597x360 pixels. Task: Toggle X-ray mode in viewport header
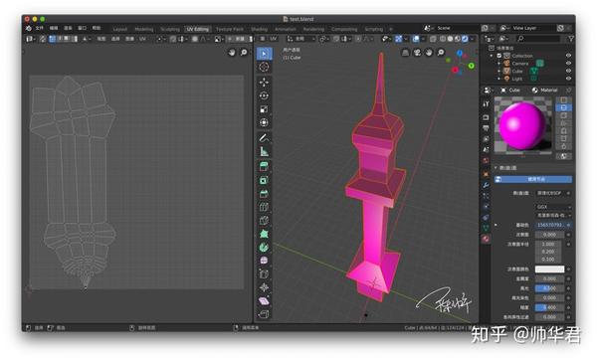[433, 39]
